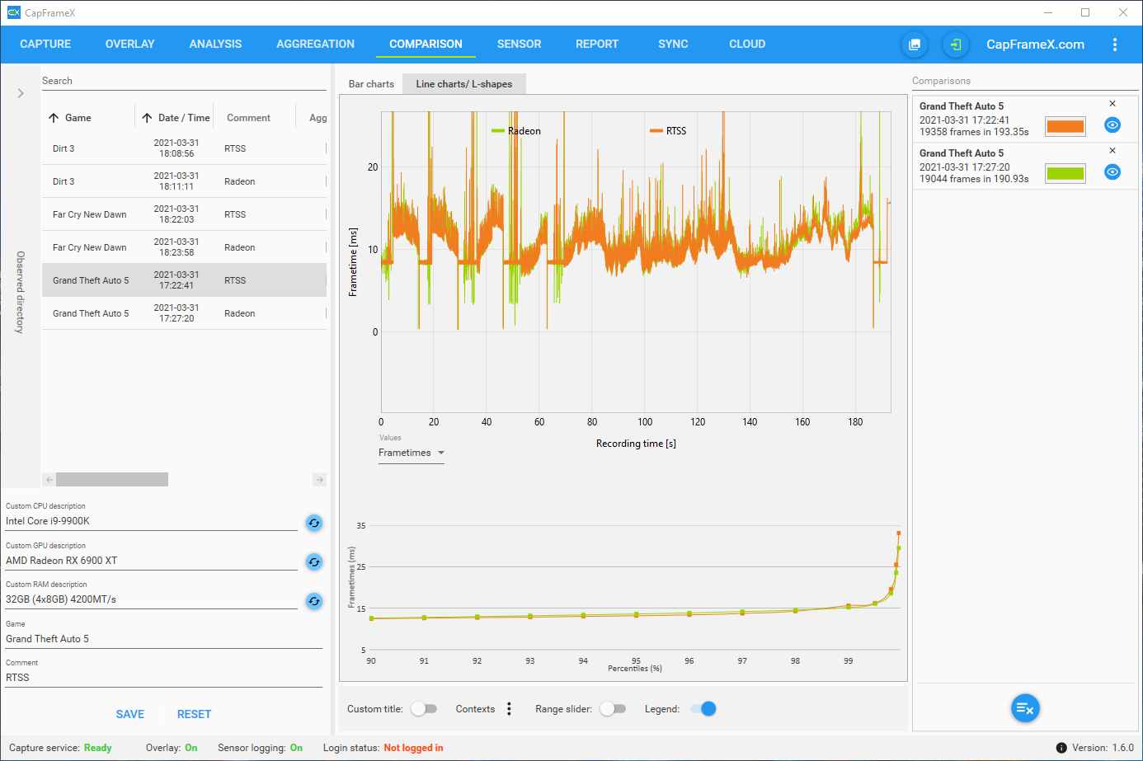Click the Comment column header
This screenshot has height=761, width=1143.
point(248,118)
